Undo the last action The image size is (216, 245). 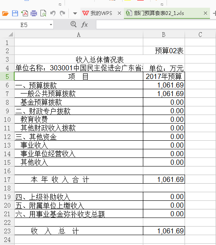(x=53, y=13)
